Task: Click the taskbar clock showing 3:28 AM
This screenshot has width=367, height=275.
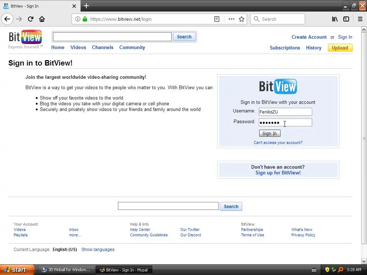Action: click(x=354, y=270)
